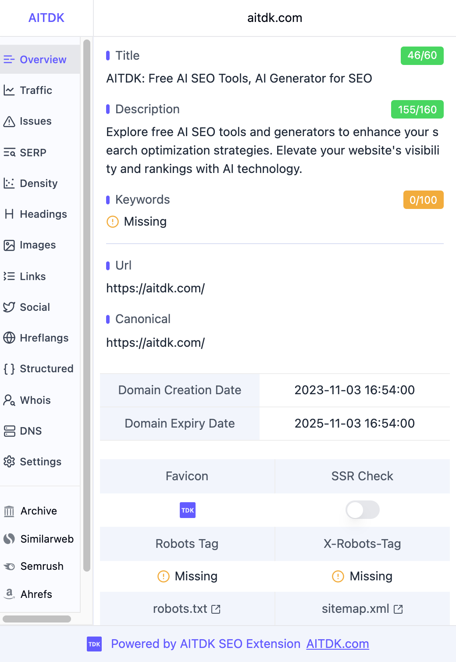Click the Images picture icon
This screenshot has height=662, width=456.
[9, 245]
